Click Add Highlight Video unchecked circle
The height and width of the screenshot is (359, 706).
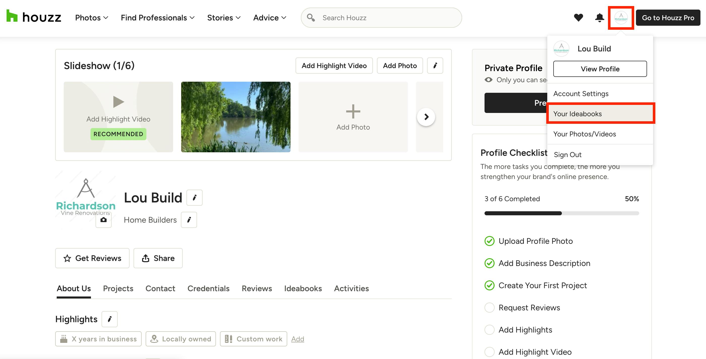(489, 352)
